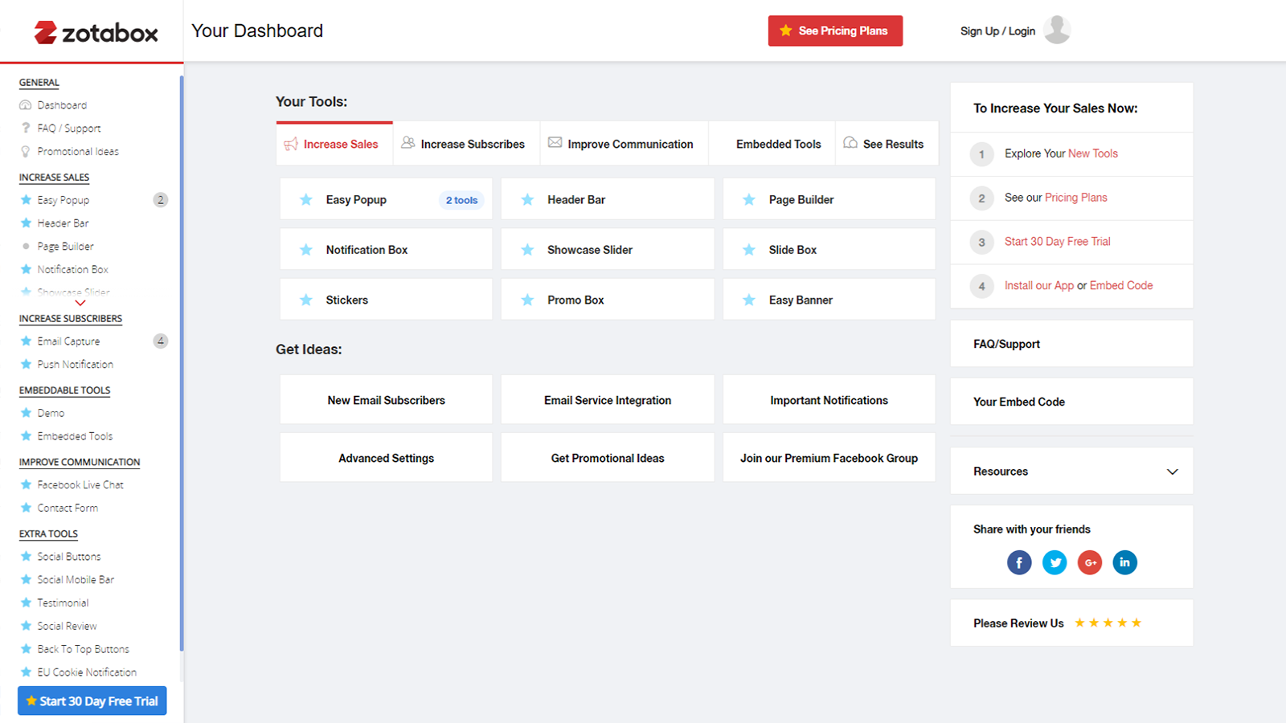Click the Zotabox logo

tap(96, 32)
